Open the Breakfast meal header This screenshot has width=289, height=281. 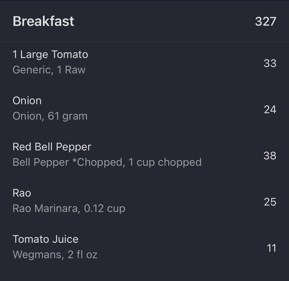[144, 21]
